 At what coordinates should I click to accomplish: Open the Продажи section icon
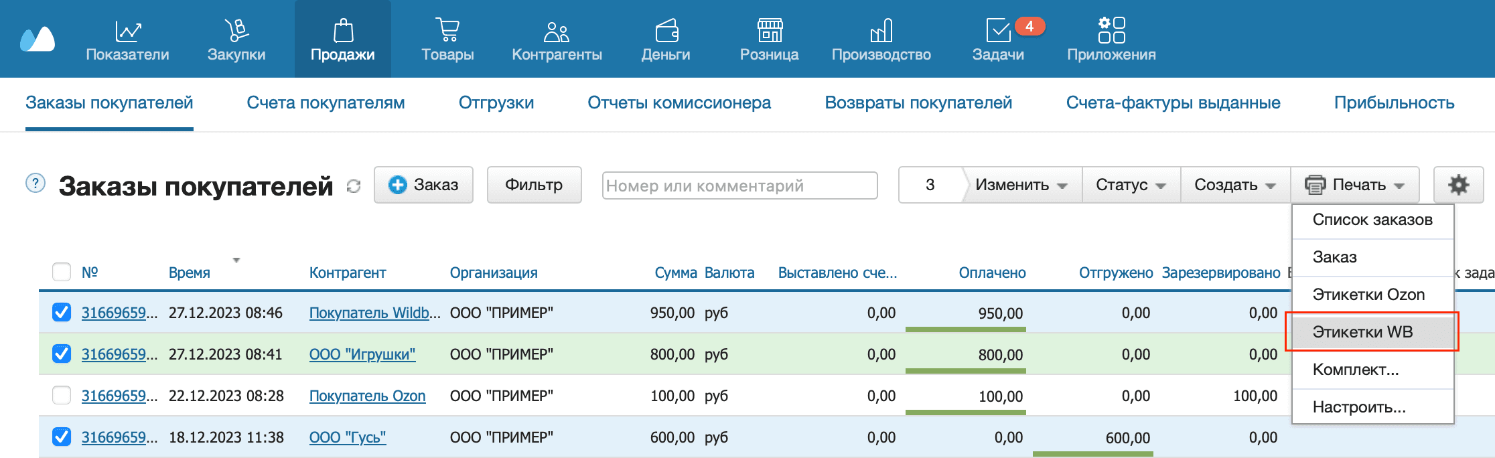[343, 30]
